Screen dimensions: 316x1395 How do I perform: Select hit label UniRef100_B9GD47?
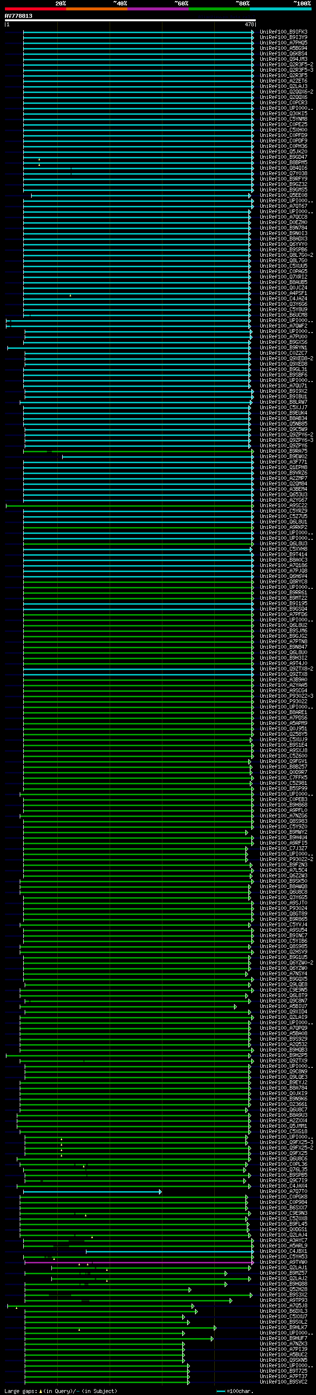click(283, 157)
